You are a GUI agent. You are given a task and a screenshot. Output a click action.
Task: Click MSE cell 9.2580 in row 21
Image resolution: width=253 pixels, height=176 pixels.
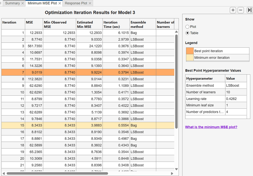34,165
